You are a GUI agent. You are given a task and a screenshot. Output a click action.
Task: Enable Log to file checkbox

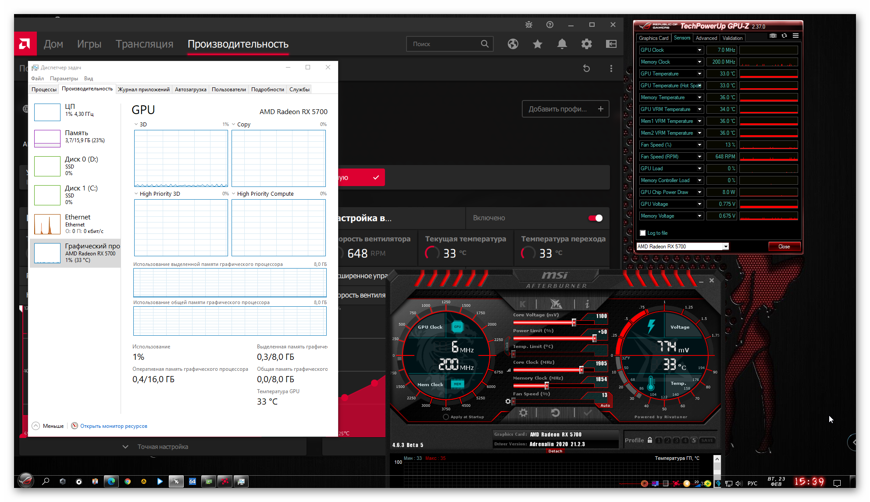(643, 233)
